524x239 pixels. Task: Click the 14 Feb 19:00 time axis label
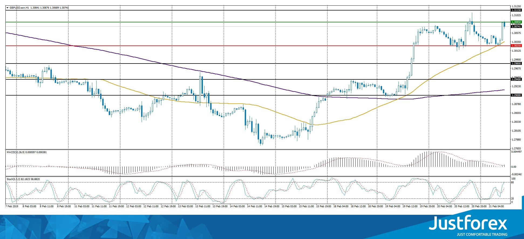272,206
